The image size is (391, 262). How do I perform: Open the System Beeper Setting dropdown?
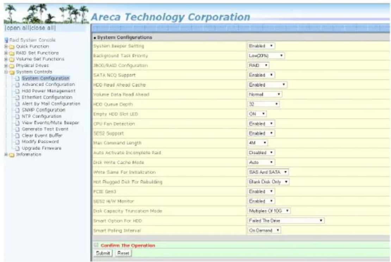[261, 46]
